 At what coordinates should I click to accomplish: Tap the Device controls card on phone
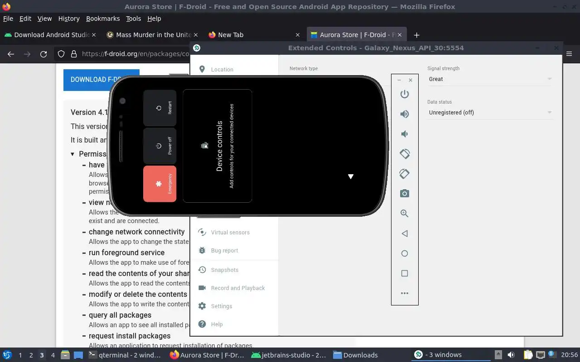[x=217, y=146]
